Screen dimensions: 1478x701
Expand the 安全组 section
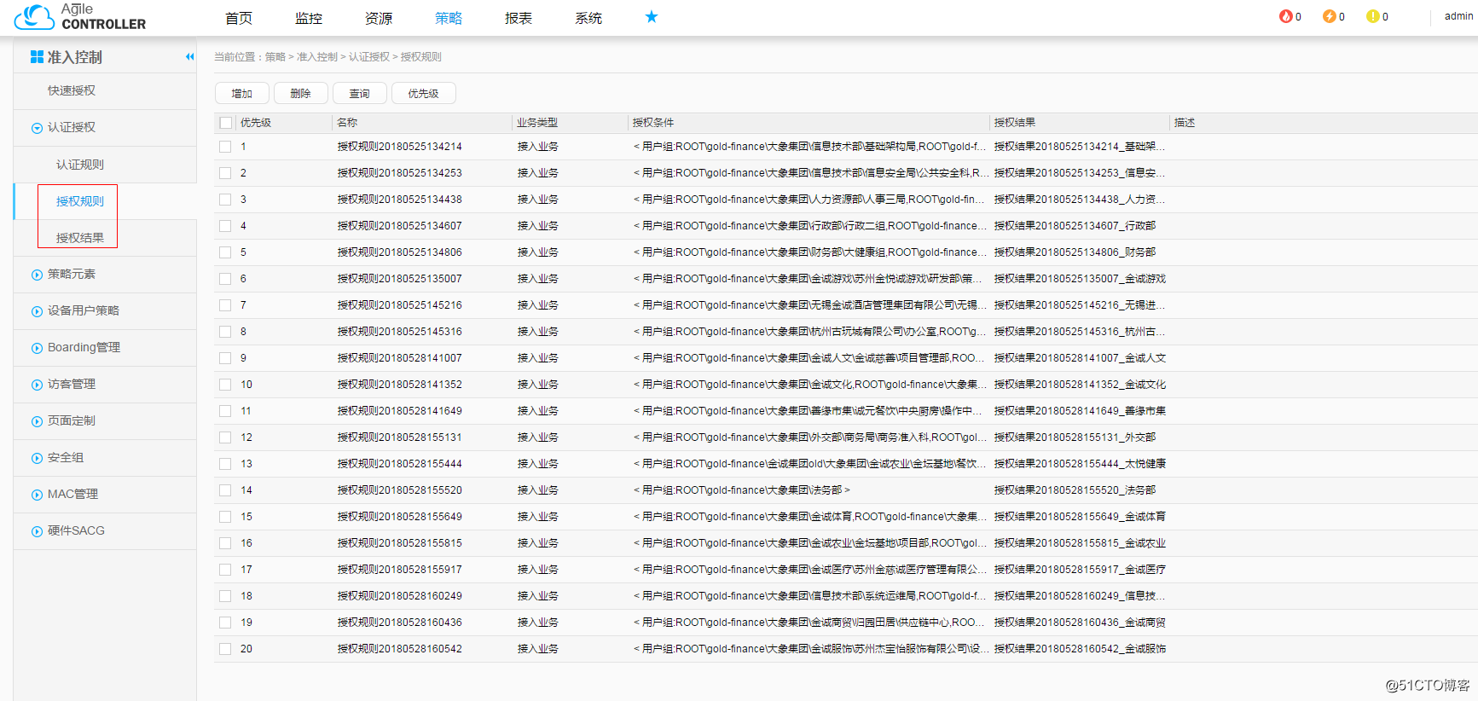[37, 458]
